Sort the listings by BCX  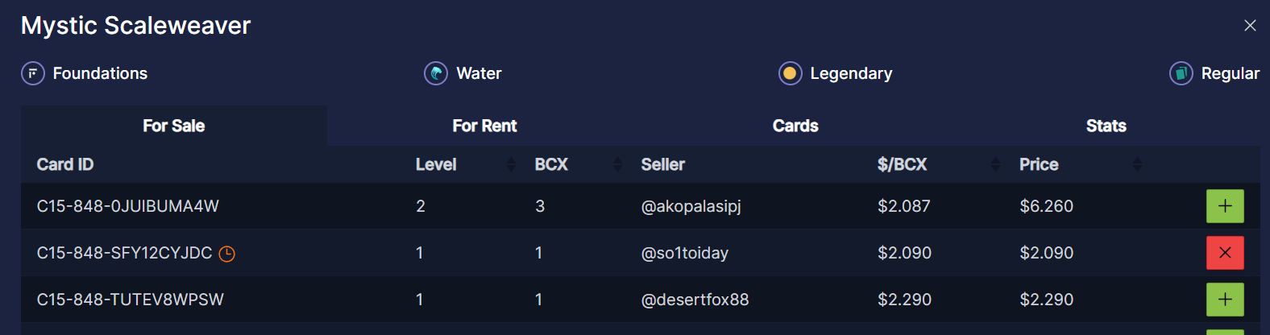[x=617, y=165]
